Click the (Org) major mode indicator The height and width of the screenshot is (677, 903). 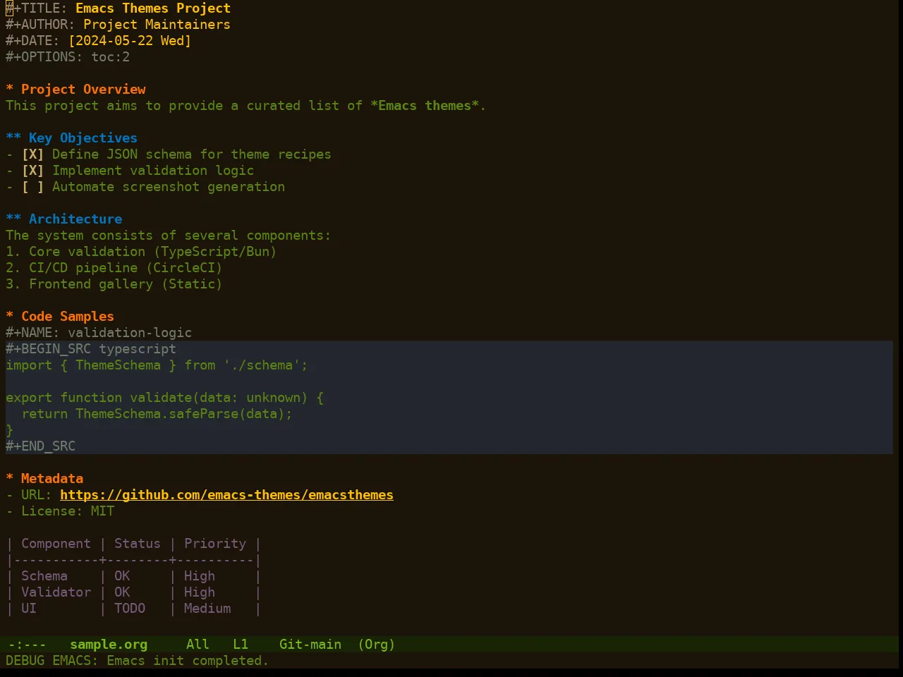click(377, 645)
